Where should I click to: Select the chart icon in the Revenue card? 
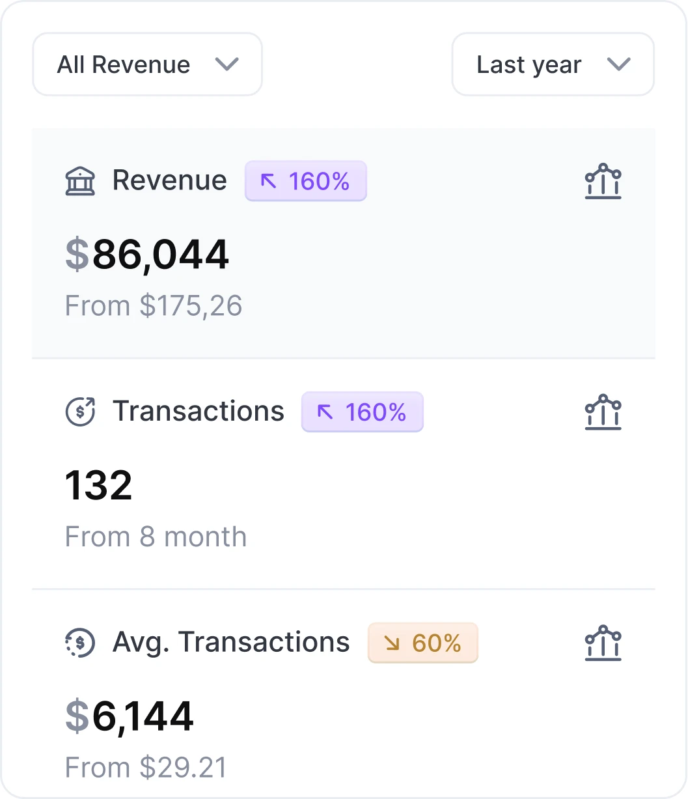[603, 182]
